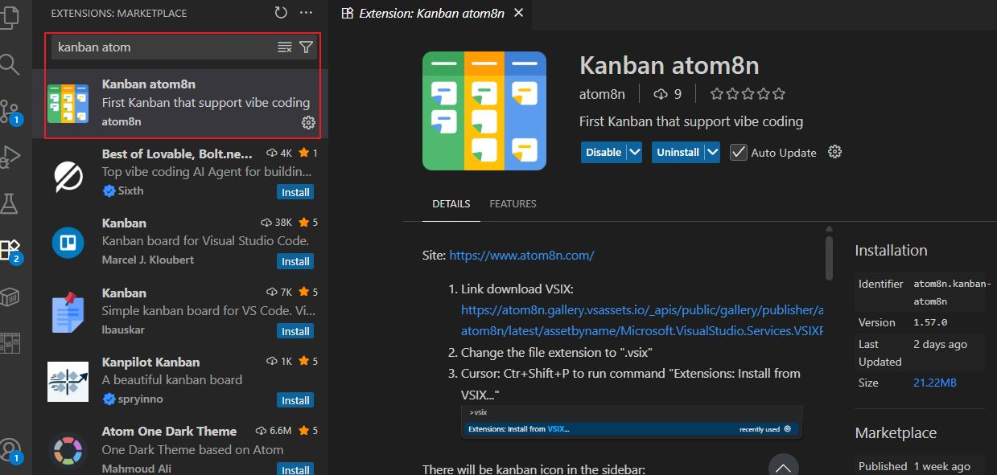Click the Extensions: Install from VSIX screenshot image
Viewport: 997px width, 475px height.
(632, 422)
